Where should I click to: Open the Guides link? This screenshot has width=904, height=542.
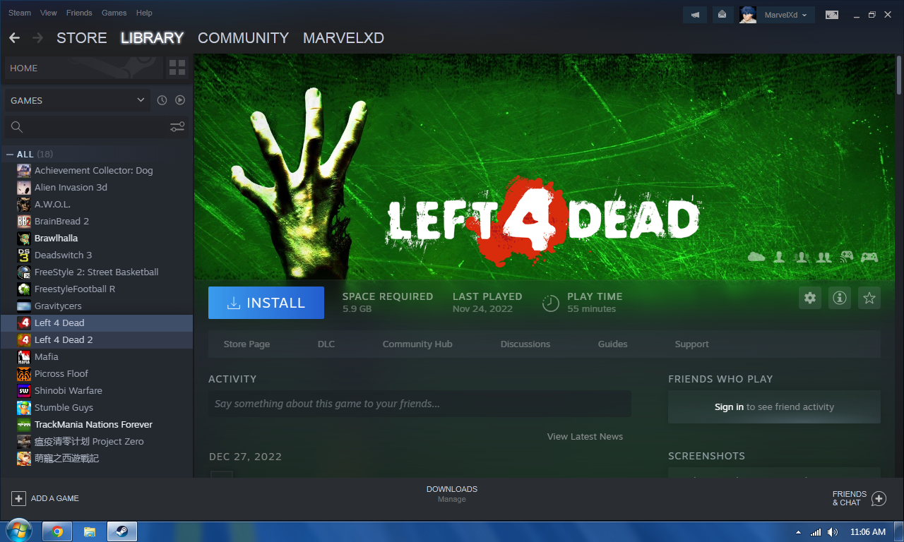tap(612, 344)
